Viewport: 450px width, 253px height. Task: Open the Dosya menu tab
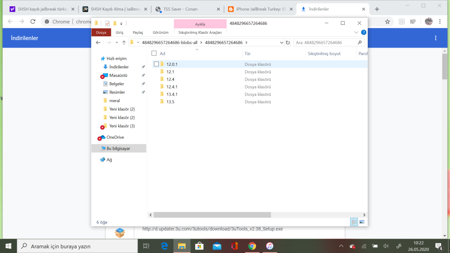101,32
